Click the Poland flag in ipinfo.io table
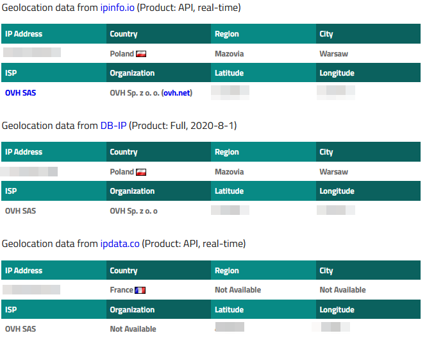This screenshot has width=427, height=340. coord(141,54)
